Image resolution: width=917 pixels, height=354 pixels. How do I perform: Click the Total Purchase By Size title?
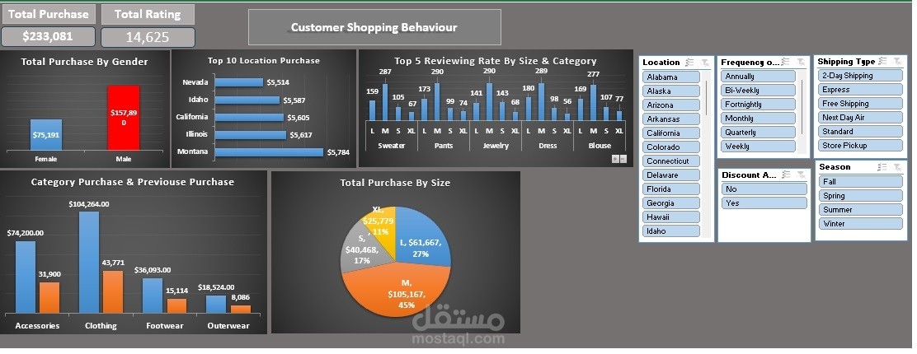[395, 183]
